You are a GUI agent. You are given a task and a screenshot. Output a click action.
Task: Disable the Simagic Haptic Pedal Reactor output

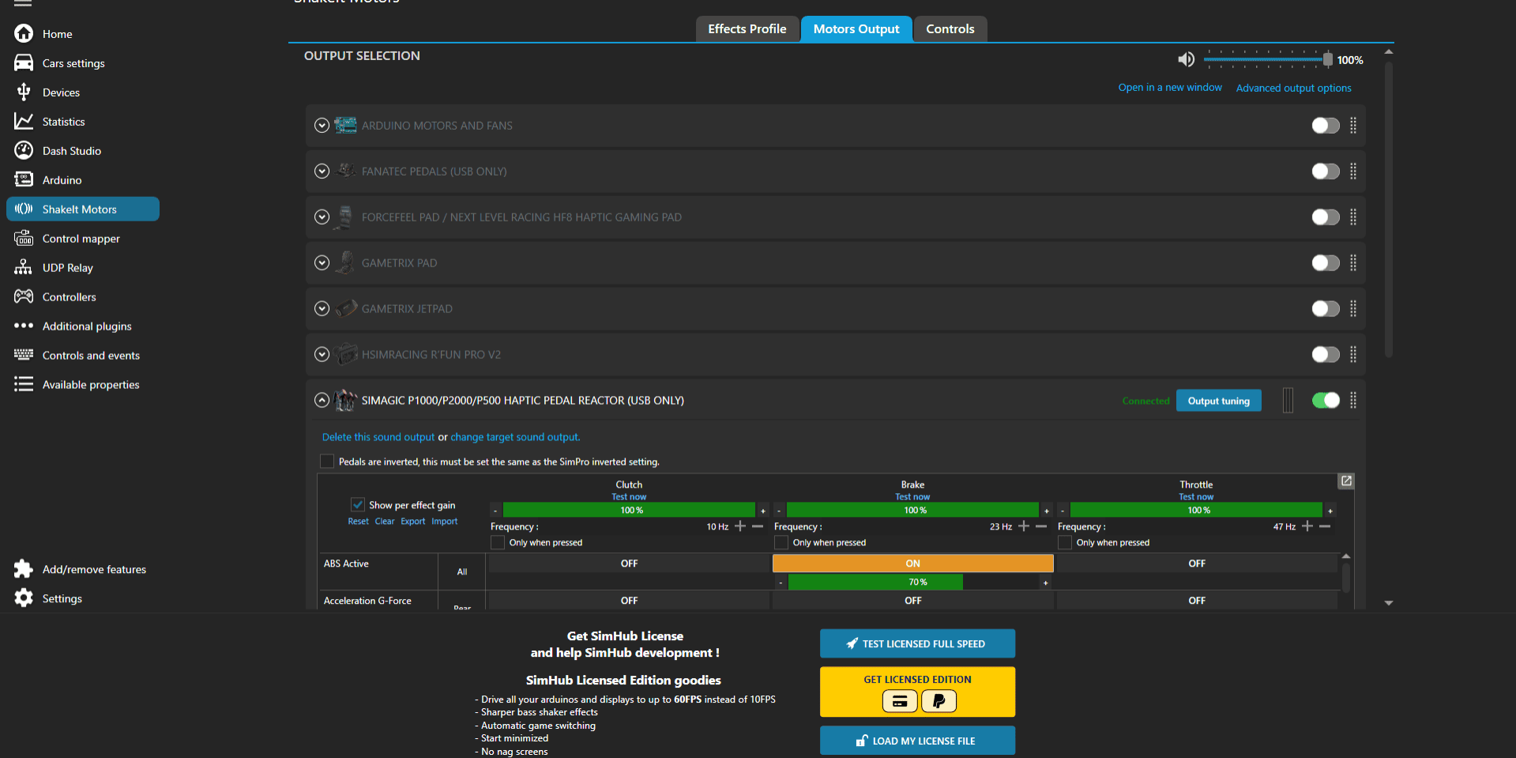click(1325, 400)
